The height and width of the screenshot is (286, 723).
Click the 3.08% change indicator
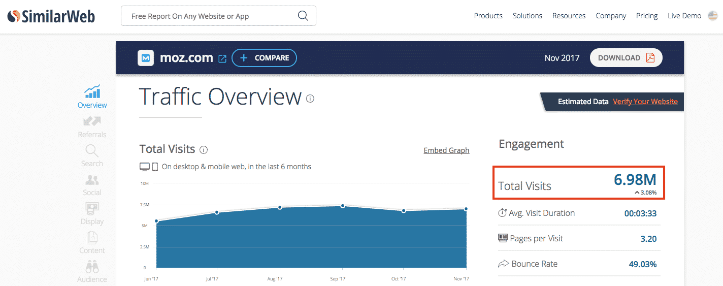645,193
